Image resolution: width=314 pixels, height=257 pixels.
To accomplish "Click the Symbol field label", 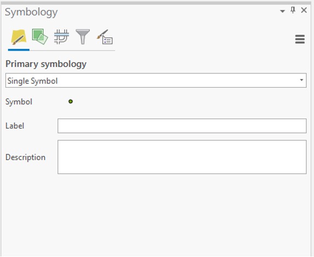I will tap(19, 102).
